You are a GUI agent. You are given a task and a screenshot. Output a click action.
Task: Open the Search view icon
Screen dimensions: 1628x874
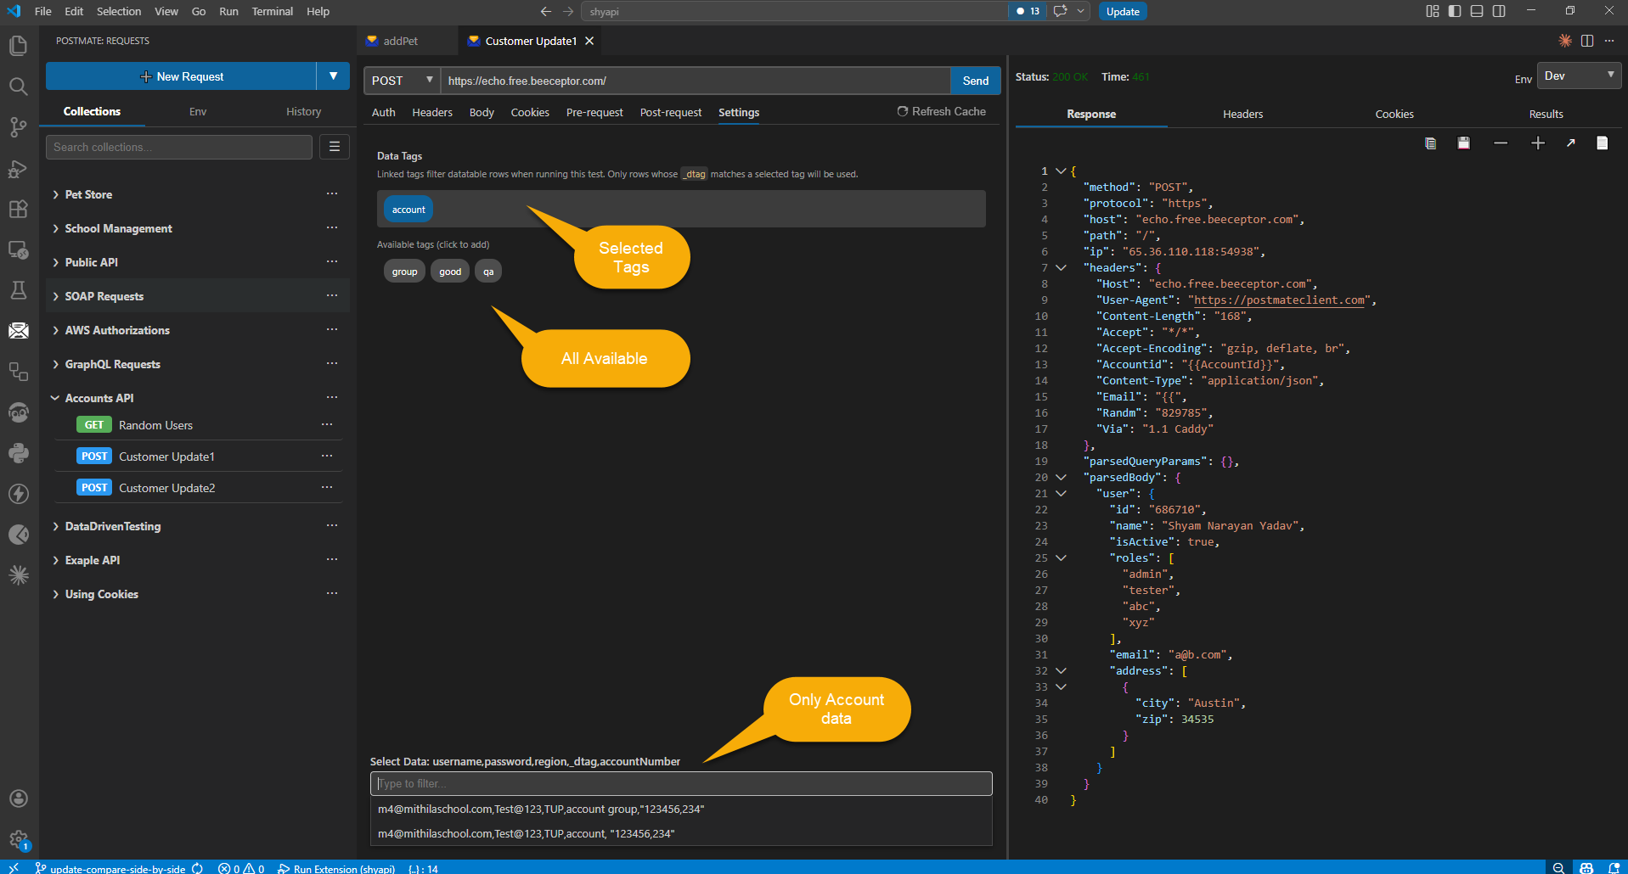[18, 87]
